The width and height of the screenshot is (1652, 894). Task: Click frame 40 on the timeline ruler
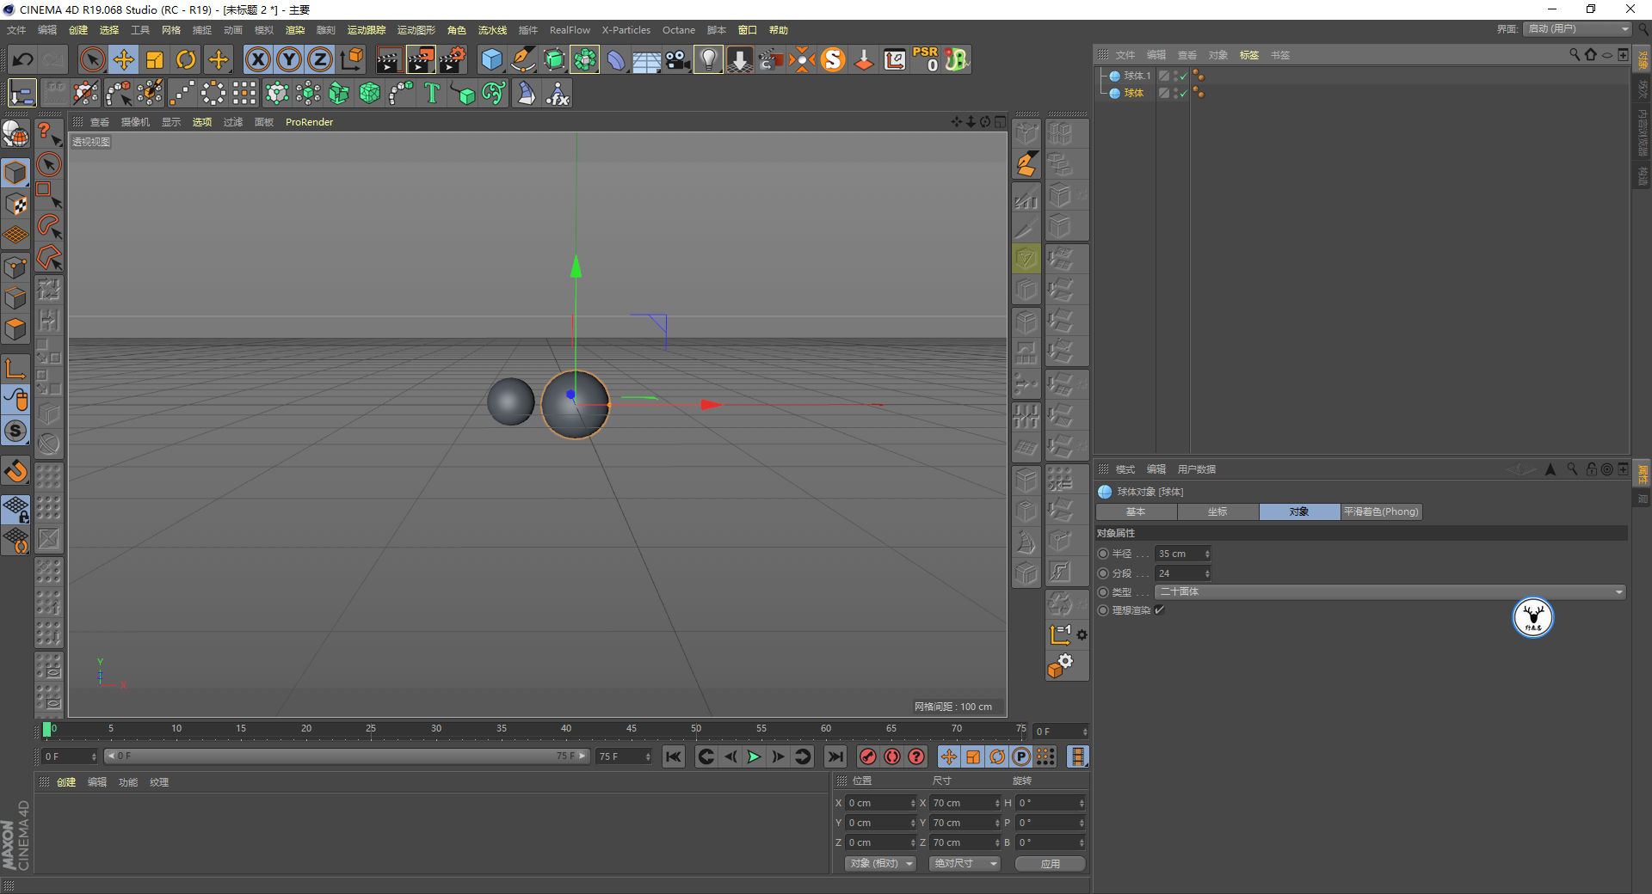566,729
